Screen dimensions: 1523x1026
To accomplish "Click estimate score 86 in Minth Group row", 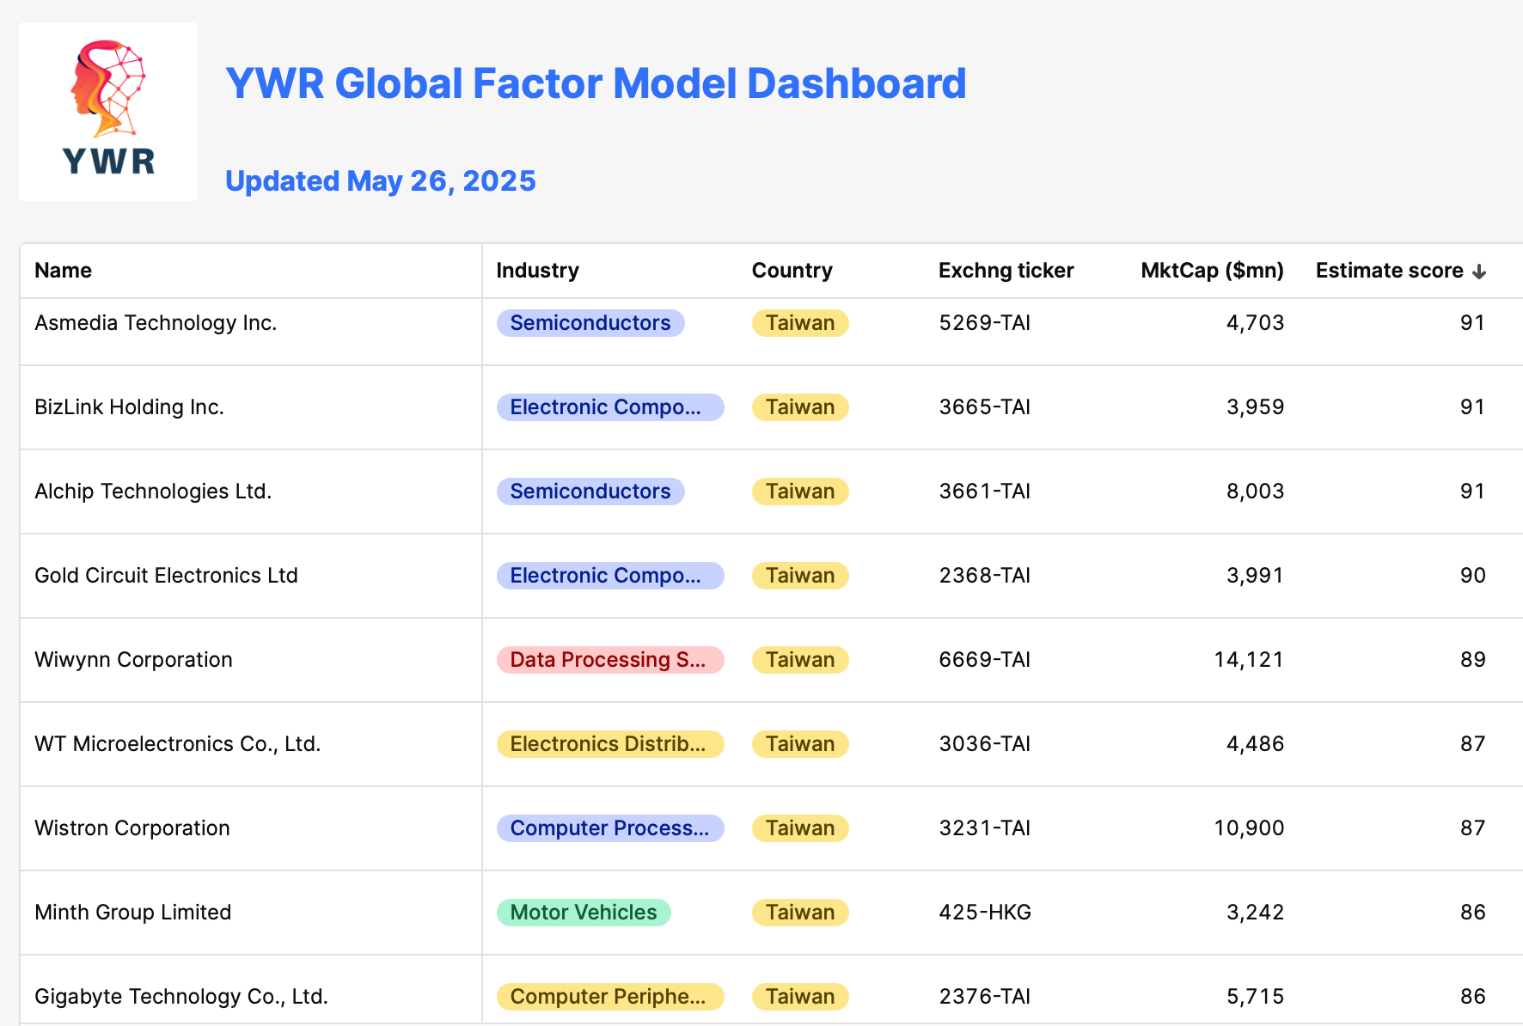I will 1473,913.
